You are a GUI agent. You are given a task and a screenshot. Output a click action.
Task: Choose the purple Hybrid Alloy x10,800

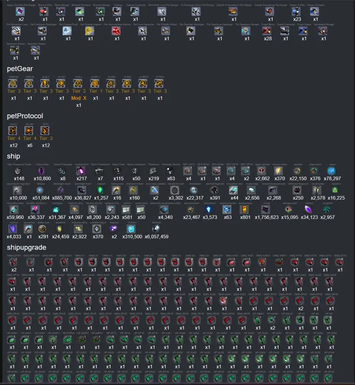[x=42, y=171]
